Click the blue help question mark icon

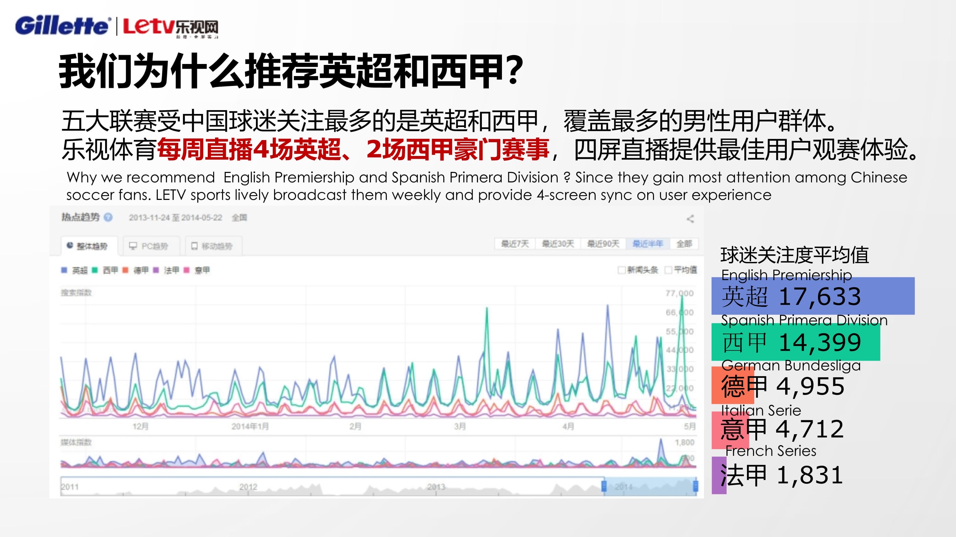tap(108, 217)
